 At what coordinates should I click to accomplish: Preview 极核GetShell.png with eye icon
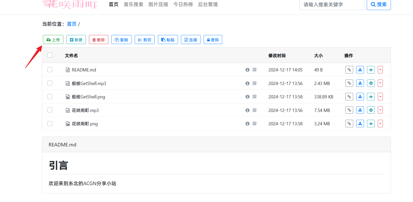[371, 97]
